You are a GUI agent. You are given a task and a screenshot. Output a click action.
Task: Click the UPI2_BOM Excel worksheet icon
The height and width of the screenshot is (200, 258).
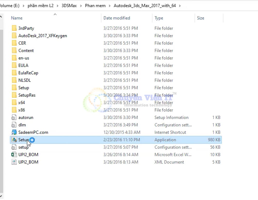pyautogui.click(x=14, y=154)
